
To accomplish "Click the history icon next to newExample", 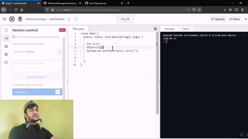I will 76,19.
